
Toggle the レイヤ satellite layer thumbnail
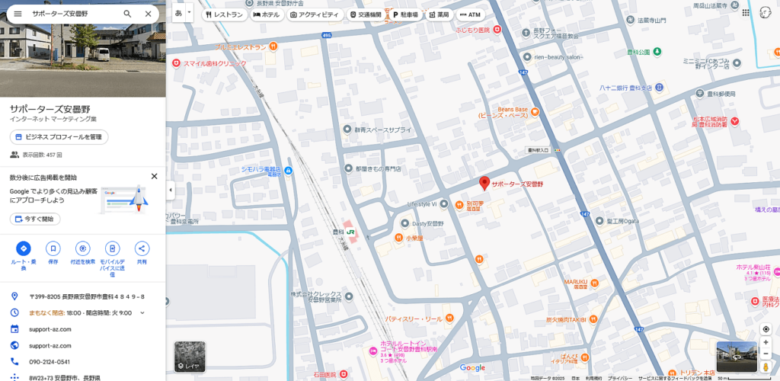[x=190, y=357]
